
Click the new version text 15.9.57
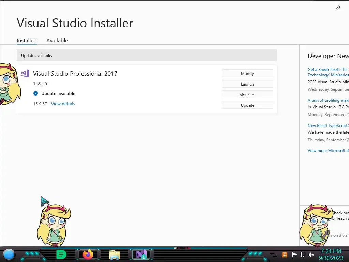pyautogui.click(x=40, y=104)
